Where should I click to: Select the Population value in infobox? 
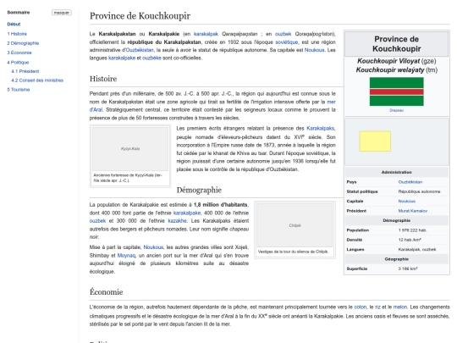click(412, 230)
